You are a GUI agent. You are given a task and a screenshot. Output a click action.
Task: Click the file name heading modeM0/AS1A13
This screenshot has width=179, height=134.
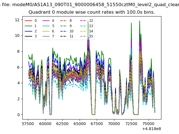(x=89, y=5)
